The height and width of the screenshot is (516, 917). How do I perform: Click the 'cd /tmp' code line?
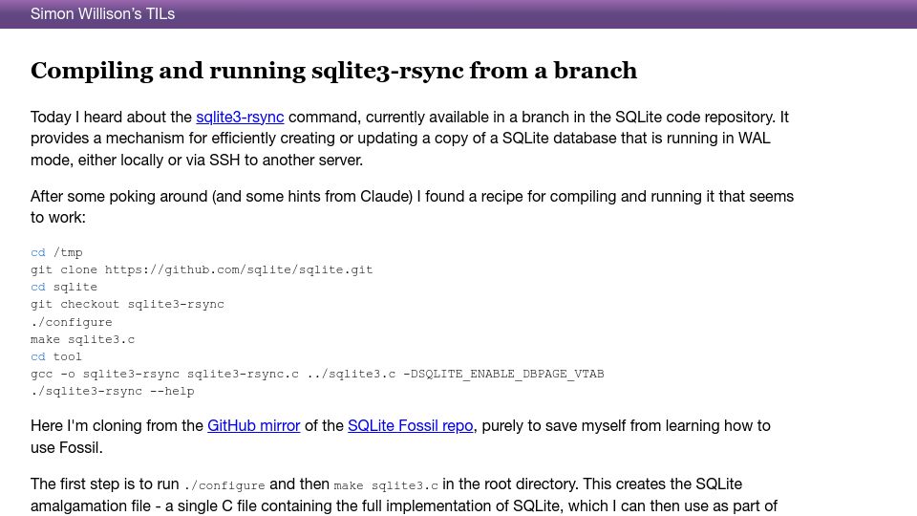click(56, 252)
